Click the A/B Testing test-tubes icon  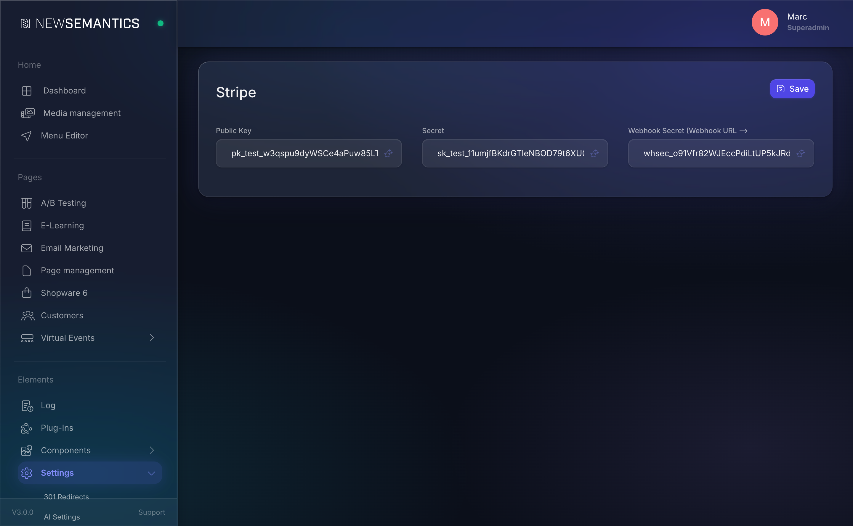(x=26, y=203)
